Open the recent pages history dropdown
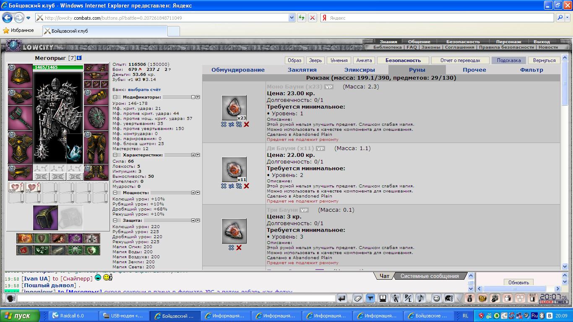The width and height of the screenshot is (573, 322). click(x=29, y=18)
